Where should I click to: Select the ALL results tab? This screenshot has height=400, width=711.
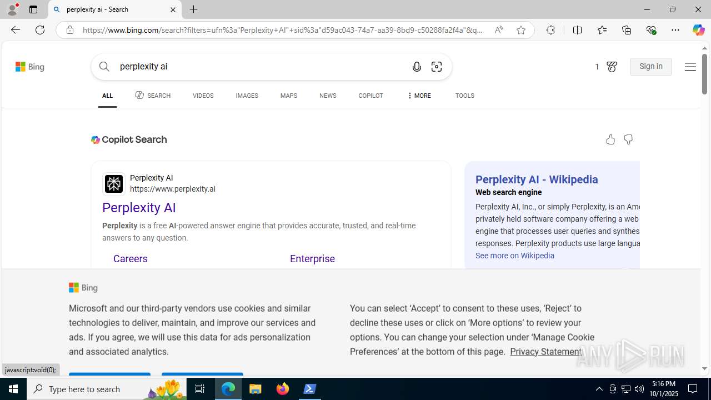[x=107, y=96]
